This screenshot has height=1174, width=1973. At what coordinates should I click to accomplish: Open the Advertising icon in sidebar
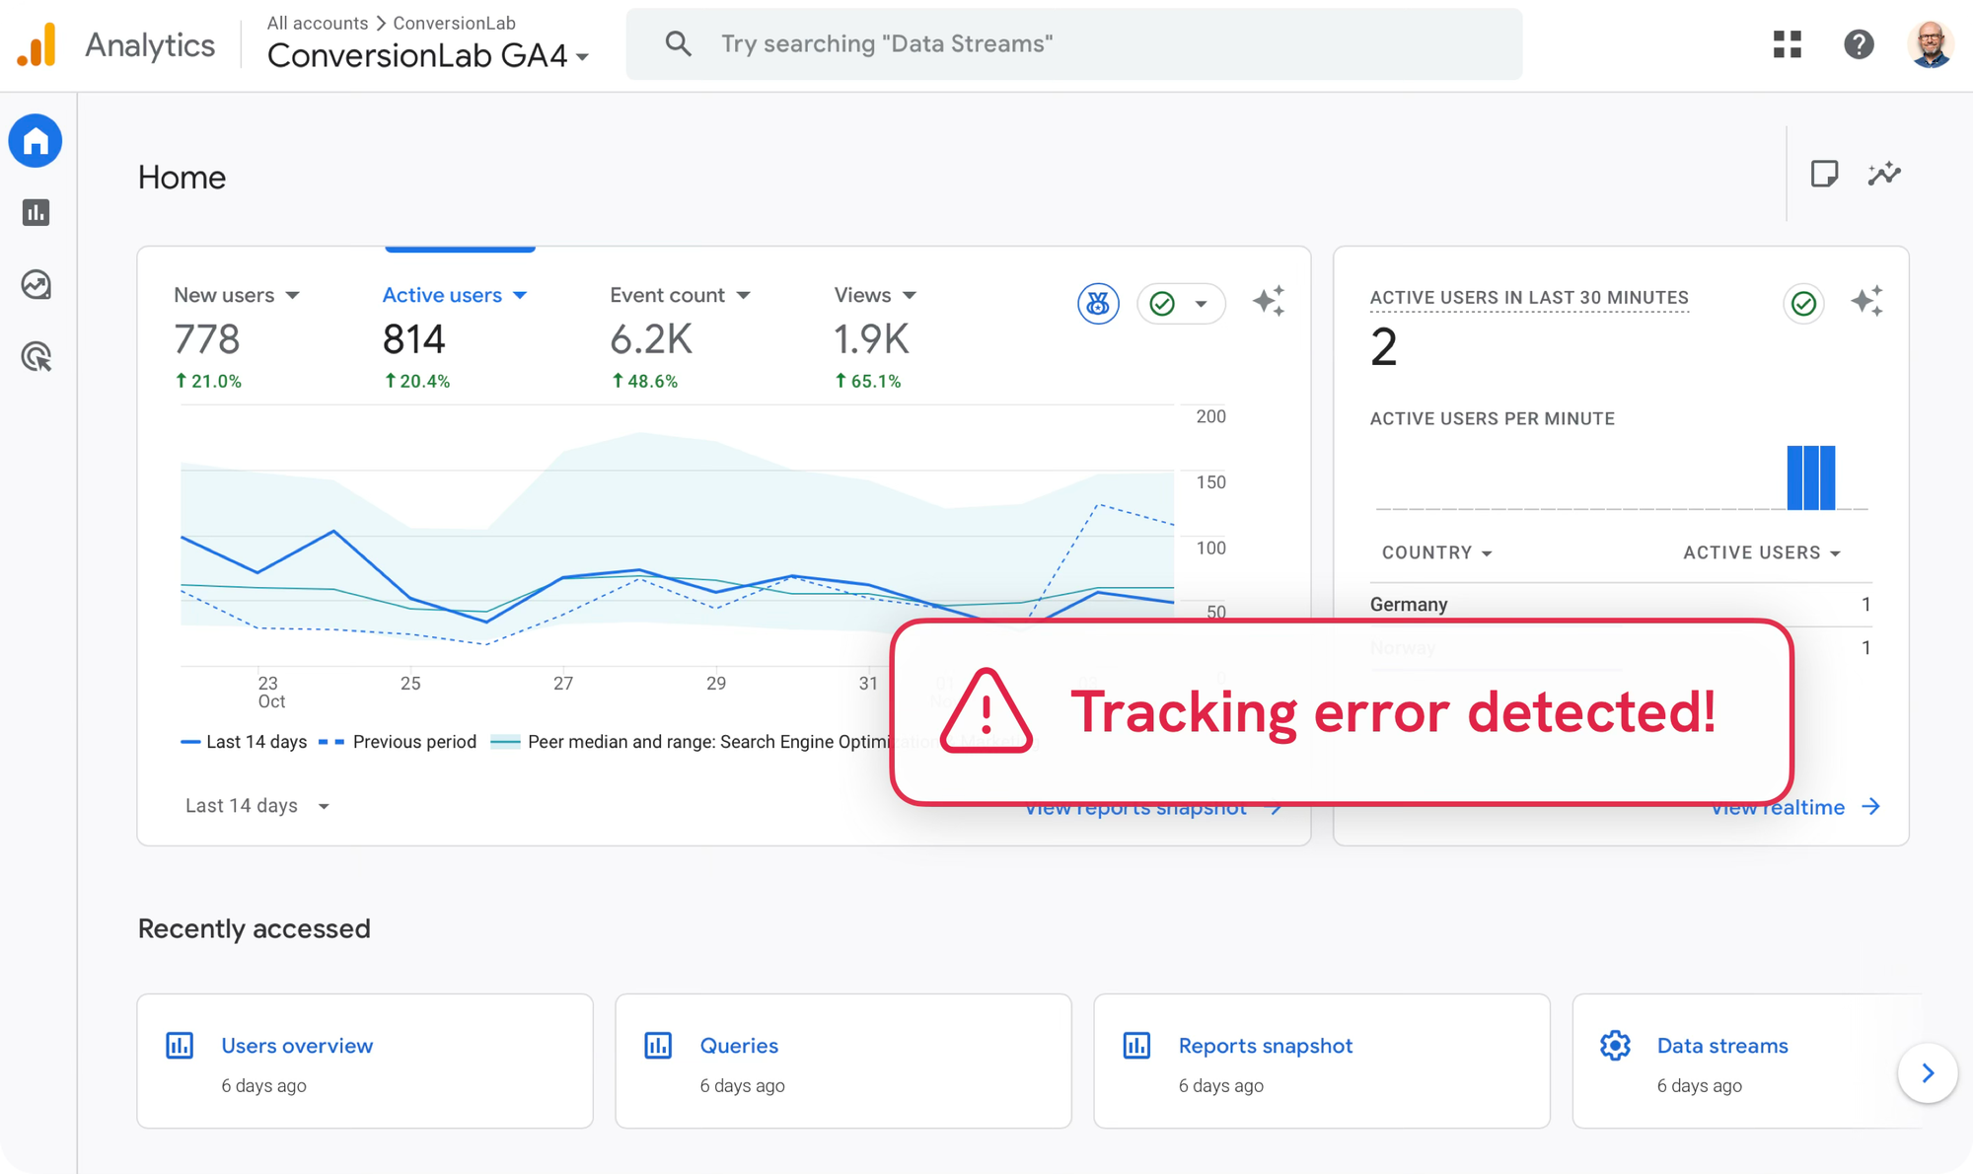point(37,357)
